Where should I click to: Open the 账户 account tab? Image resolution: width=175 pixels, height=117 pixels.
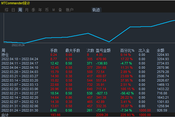[x=70, y=10]
